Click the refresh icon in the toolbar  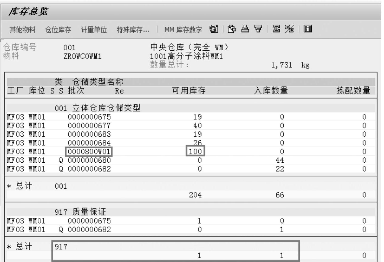click(x=214, y=29)
